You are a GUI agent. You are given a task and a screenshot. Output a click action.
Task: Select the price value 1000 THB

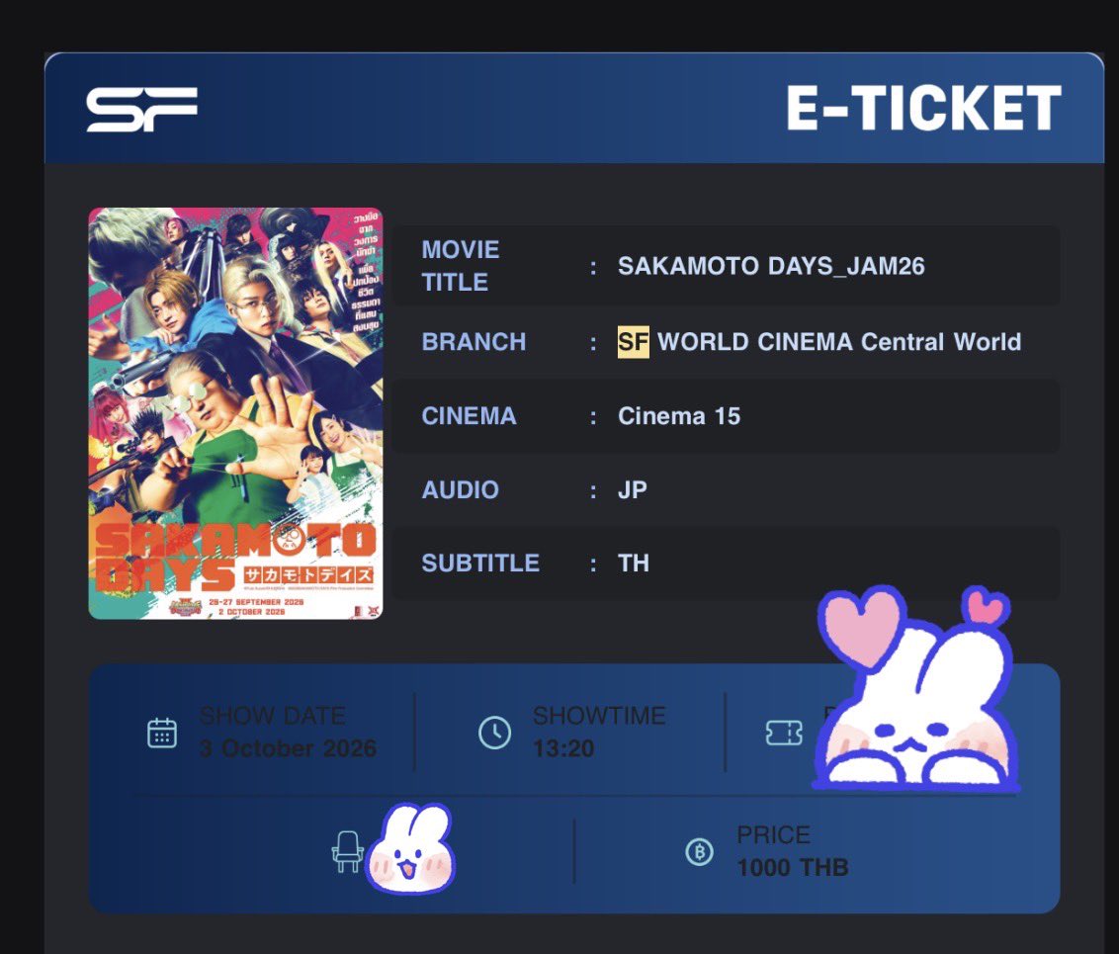(x=793, y=868)
